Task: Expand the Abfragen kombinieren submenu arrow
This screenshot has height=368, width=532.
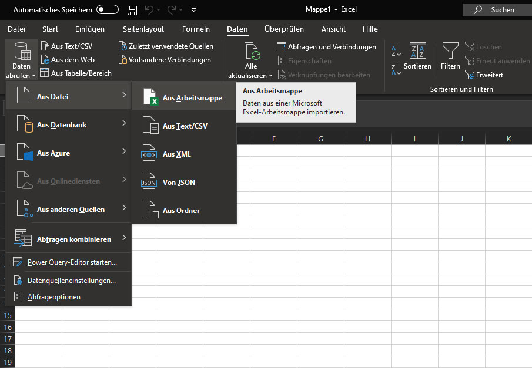Action: tap(124, 237)
